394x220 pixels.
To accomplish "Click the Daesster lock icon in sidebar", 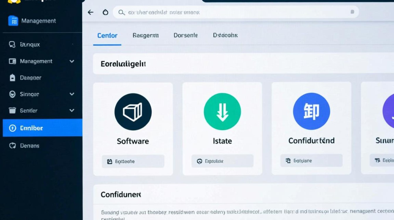I will [x=12, y=78].
